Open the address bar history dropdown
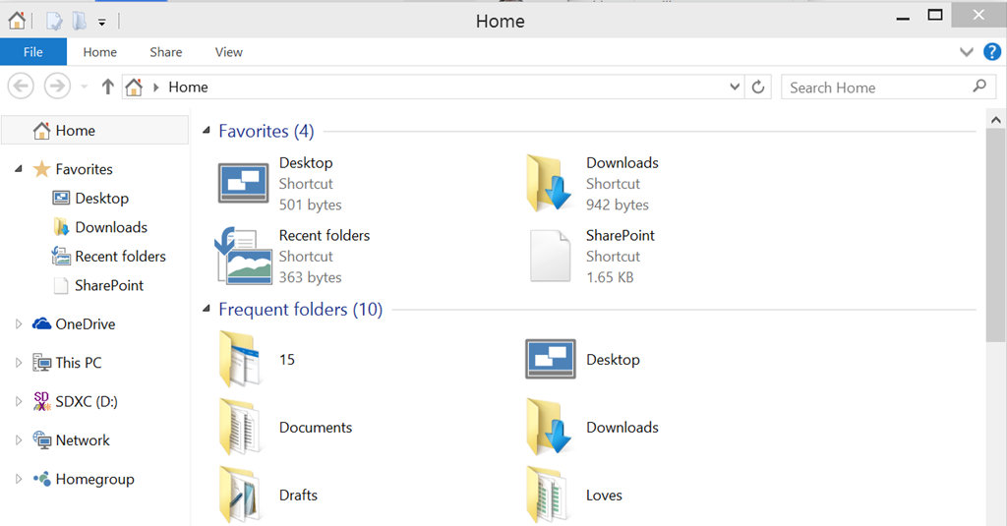Screen dimensions: 1007x526 click(735, 87)
